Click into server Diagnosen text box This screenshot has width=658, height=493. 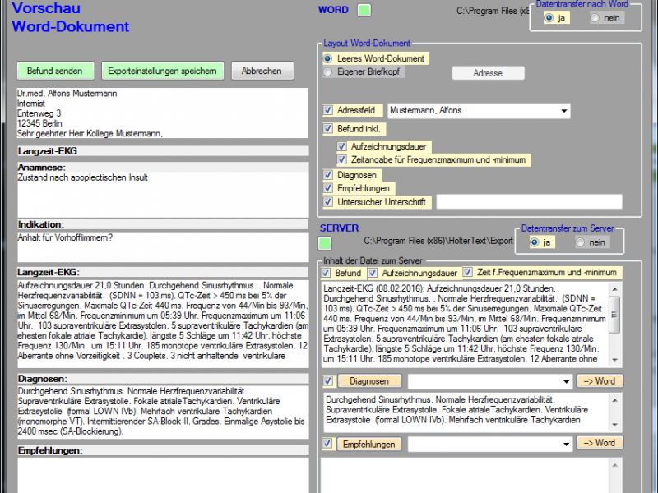coord(466,412)
